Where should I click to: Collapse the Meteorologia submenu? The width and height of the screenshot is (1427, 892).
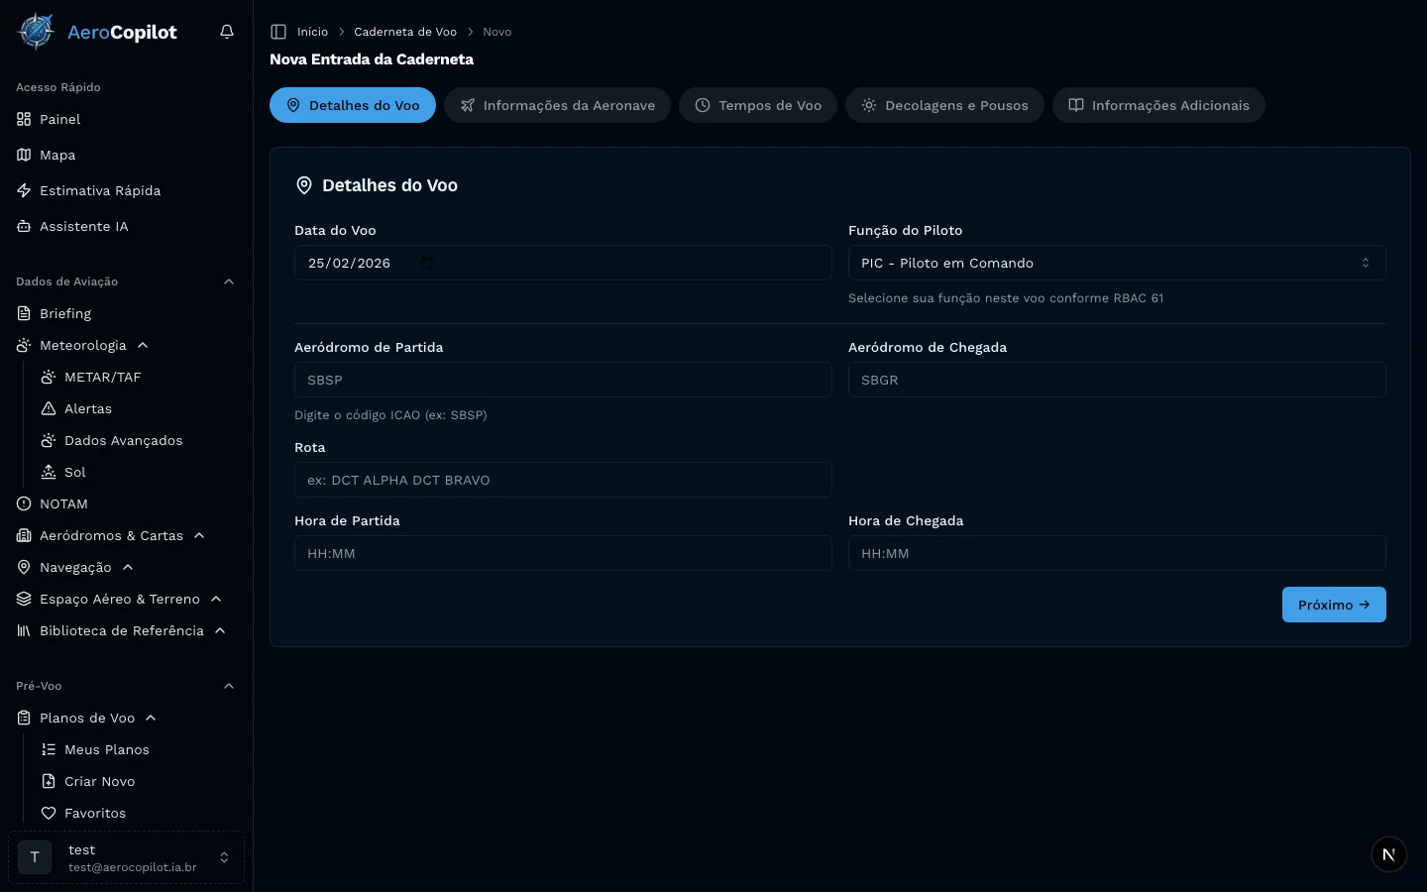pyautogui.click(x=143, y=345)
